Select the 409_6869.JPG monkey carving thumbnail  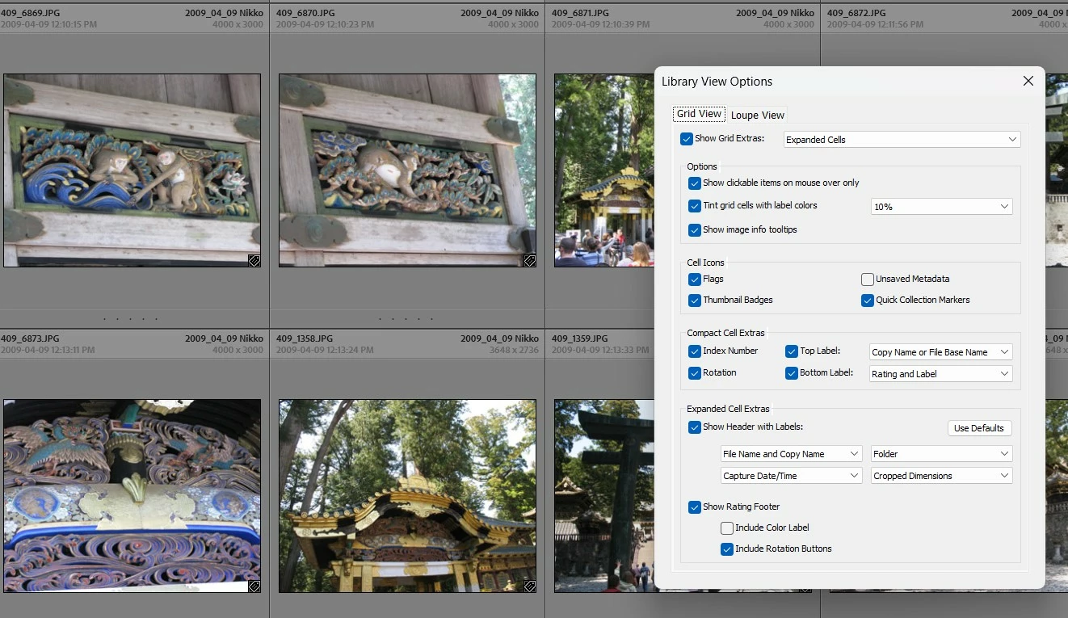(x=132, y=170)
